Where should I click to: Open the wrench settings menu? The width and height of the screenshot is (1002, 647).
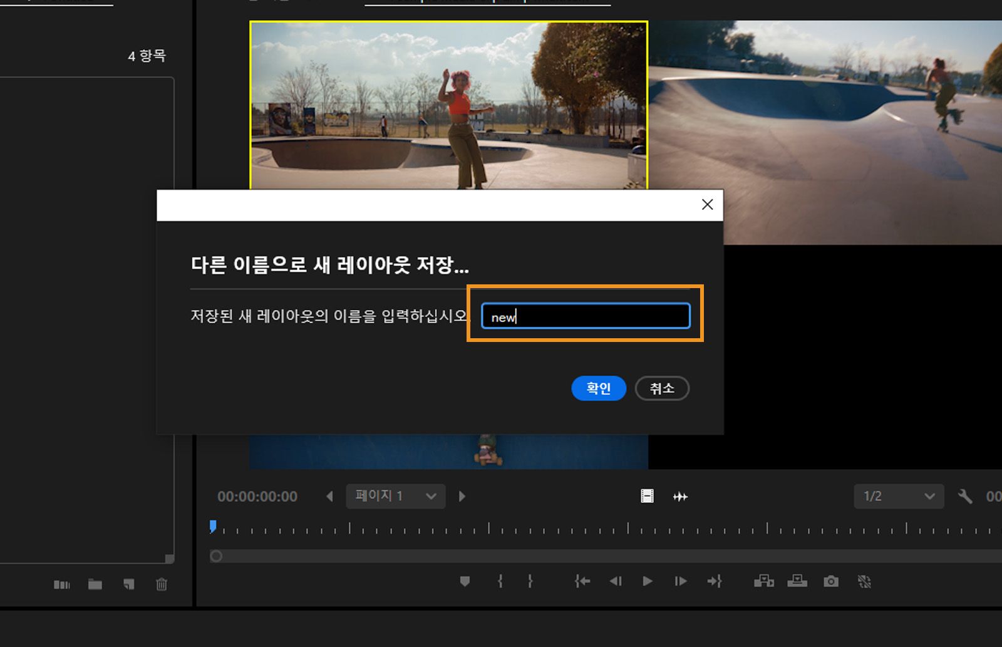pyautogui.click(x=964, y=495)
